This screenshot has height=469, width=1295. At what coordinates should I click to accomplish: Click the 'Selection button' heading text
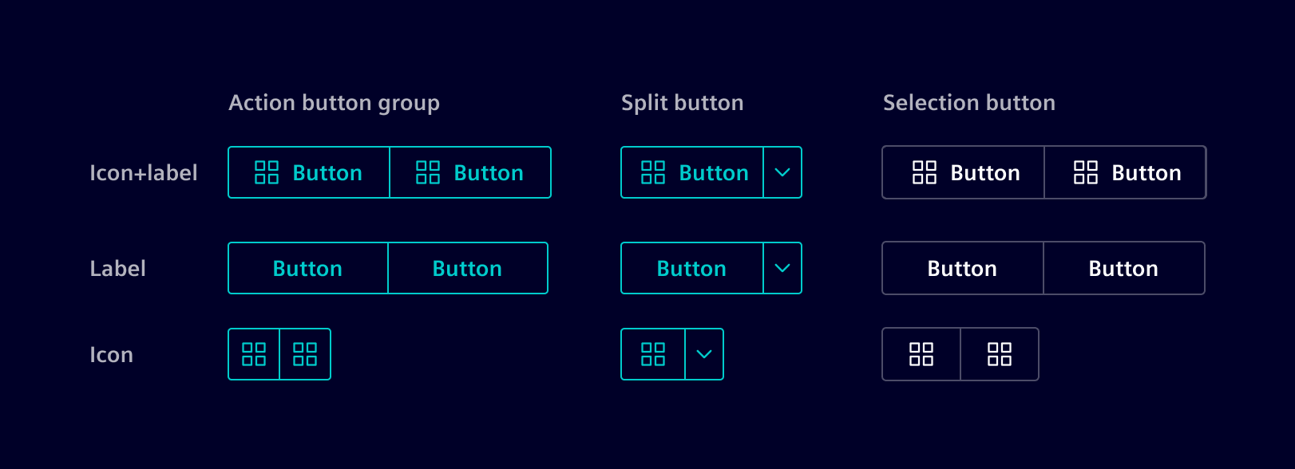pos(969,102)
